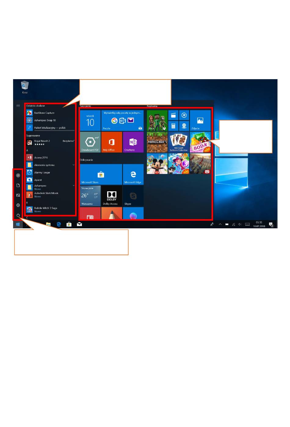Launch FastStone Capture from the app list
Viewport: 290px width, 427px height.
(50, 113)
